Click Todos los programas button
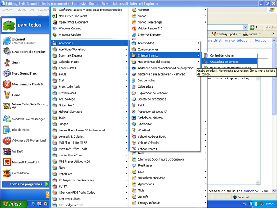277x208 pixels. pos(26,184)
